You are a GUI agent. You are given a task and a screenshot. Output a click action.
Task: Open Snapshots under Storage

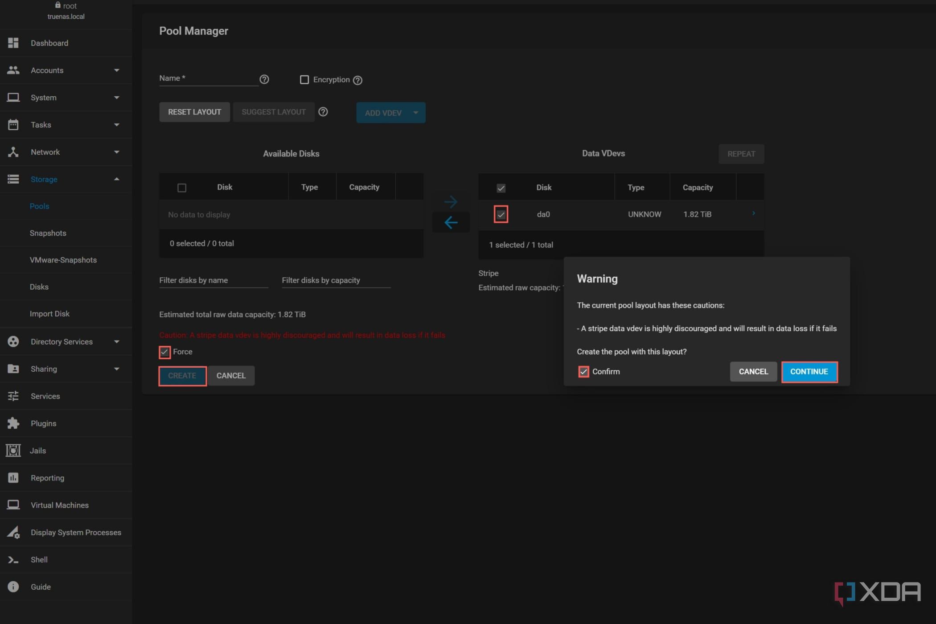point(48,233)
